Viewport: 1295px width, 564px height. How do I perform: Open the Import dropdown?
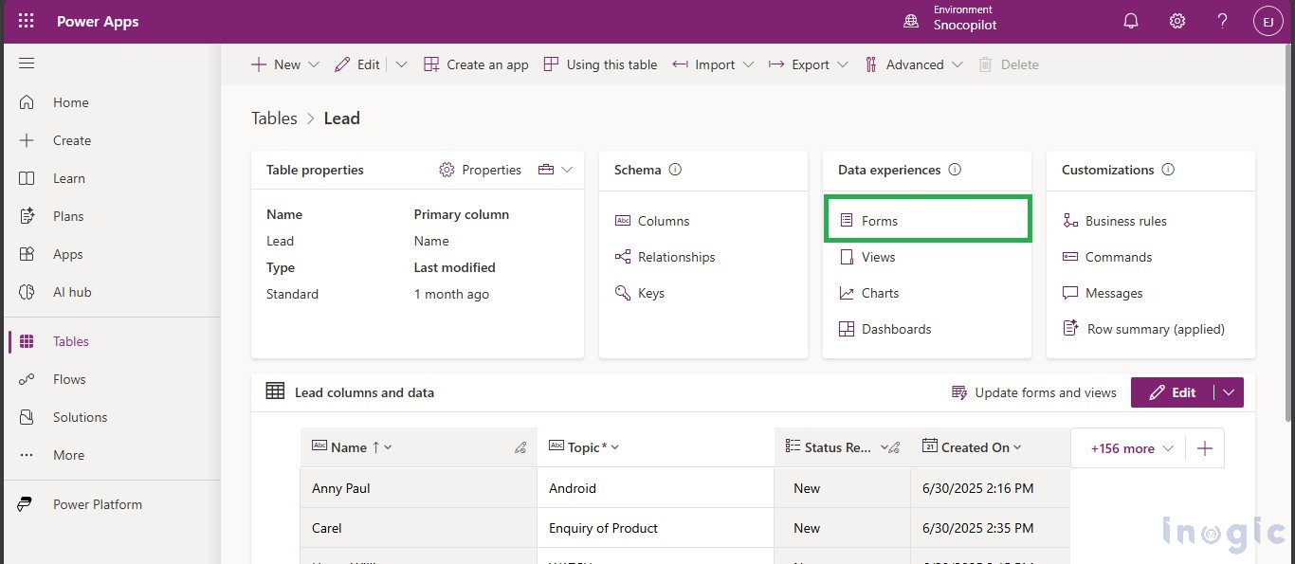coord(713,64)
